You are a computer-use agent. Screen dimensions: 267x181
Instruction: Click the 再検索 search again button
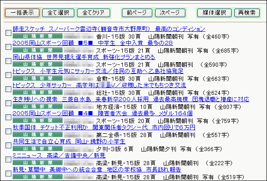click(247, 13)
